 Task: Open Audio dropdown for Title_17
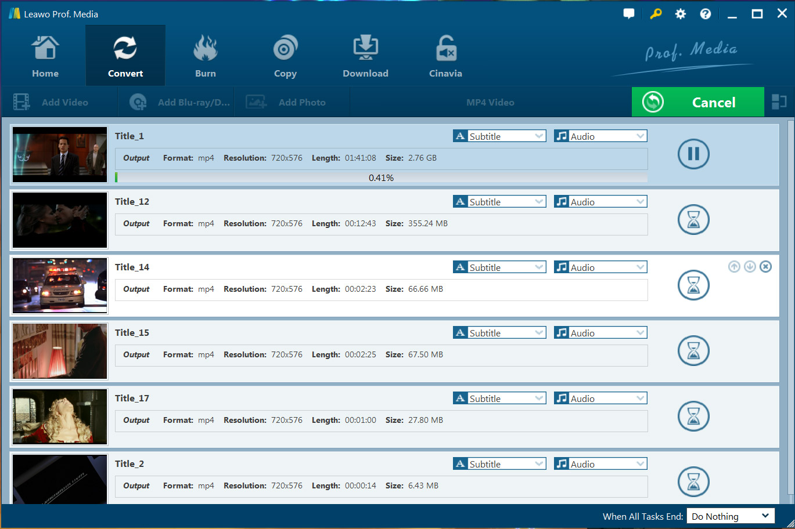(x=600, y=398)
